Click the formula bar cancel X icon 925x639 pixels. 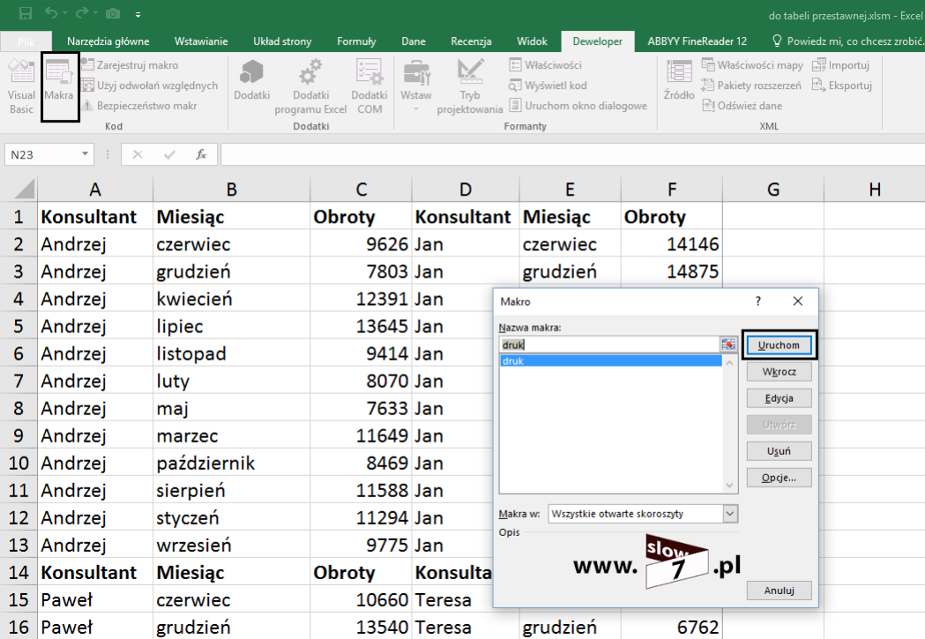(138, 154)
